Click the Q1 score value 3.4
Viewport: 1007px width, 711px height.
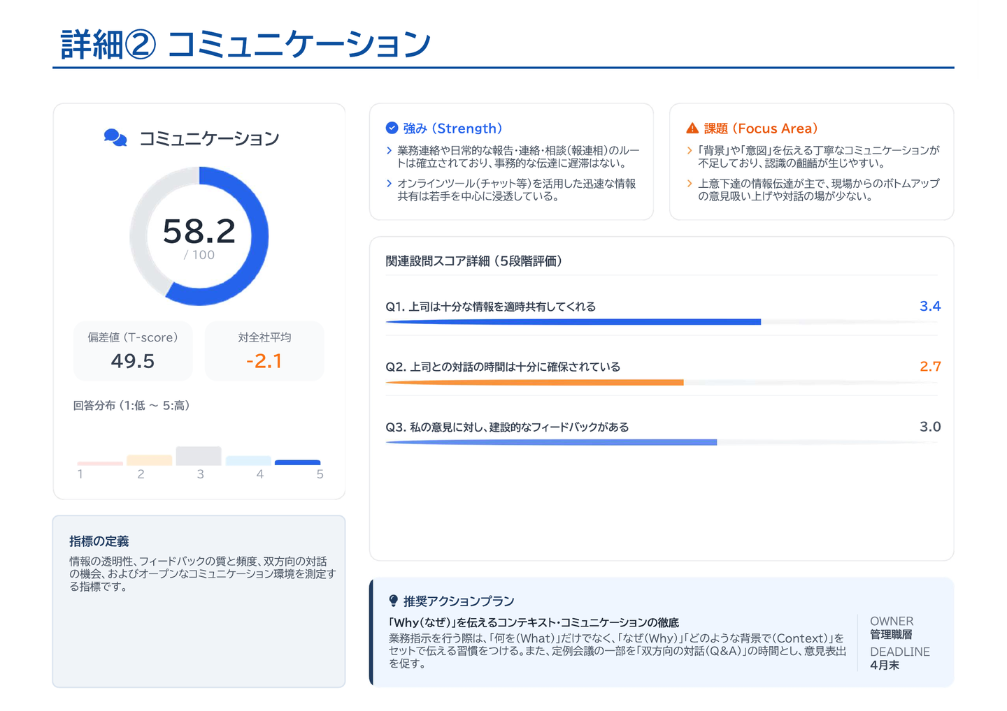coord(929,306)
